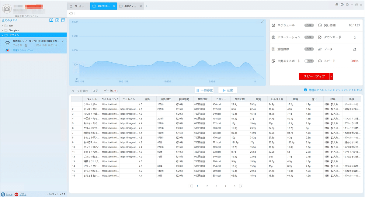Screen dimensions: 365x197
Task: Open the 料金を払うに行く link
Action: coord(26,16)
